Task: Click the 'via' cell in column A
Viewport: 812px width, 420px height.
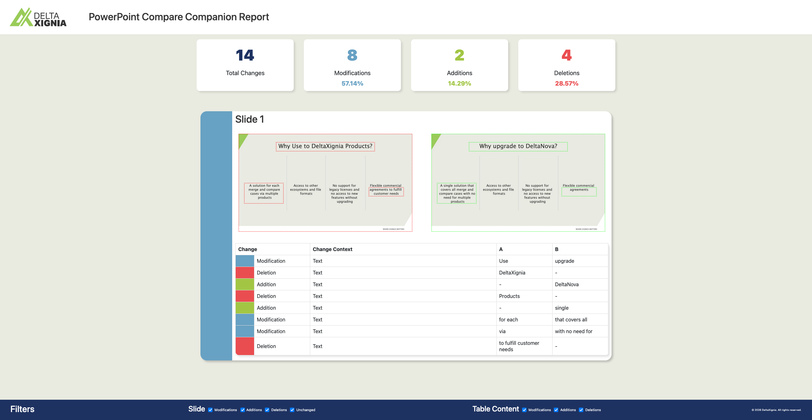Action: (x=524, y=331)
